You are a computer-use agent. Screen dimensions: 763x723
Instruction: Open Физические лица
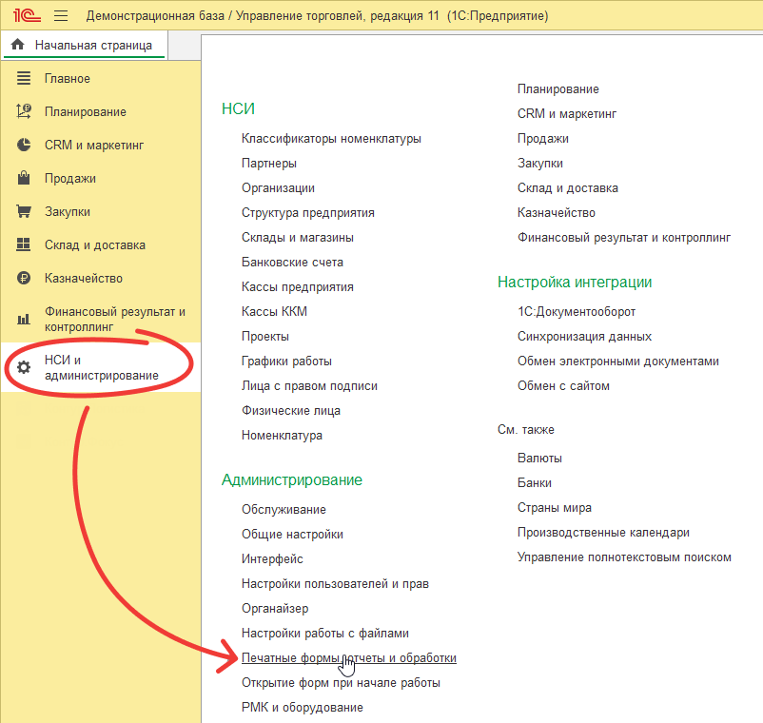pyautogui.click(x=291, y=411)
